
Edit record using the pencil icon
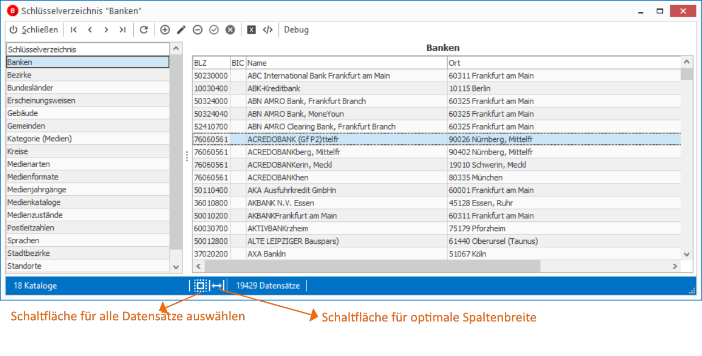[x=181, y=30]
